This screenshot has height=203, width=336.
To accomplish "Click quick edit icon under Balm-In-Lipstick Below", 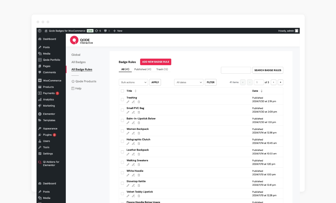I will click(x=133, y=123).
